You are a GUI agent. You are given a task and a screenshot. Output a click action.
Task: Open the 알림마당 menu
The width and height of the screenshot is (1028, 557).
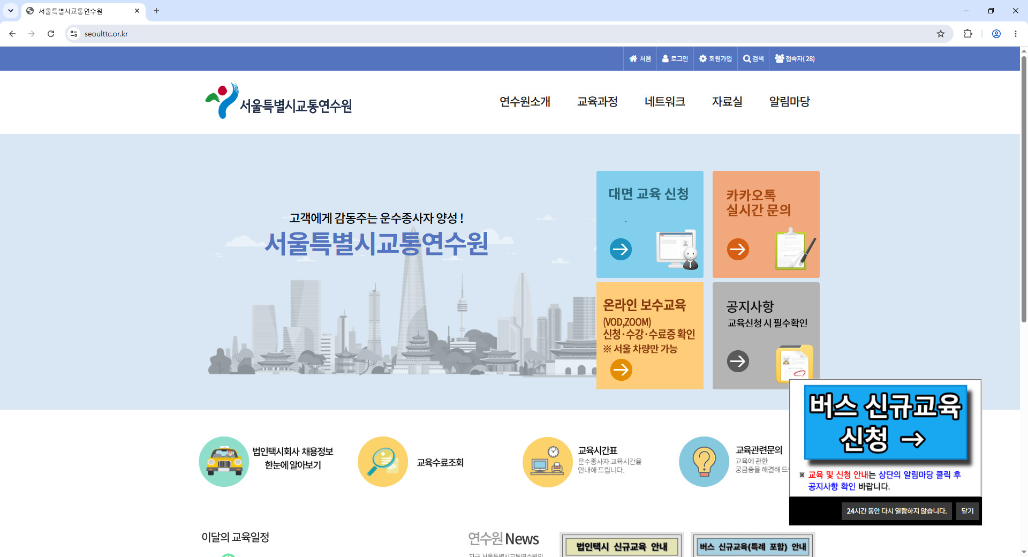click(x=790, y=101)
